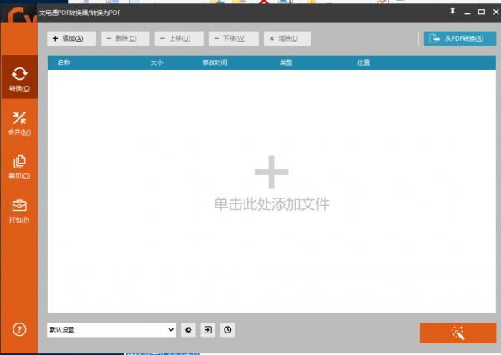Click the import/output arrow icon button
Viewport: 501px width, 355px height.
(x=208, y=329)
